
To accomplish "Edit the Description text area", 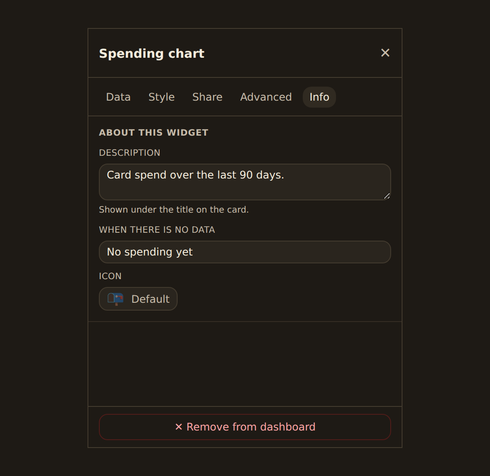I will click(245, 182).
